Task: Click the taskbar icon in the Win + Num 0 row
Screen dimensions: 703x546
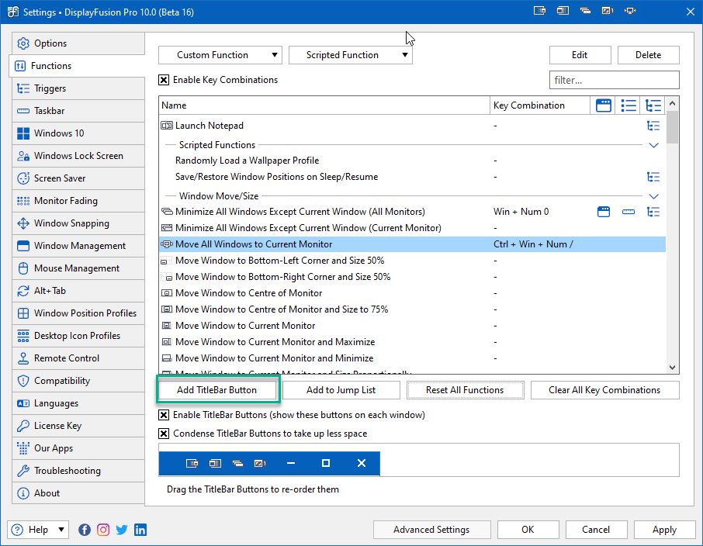Action: pos(629,212)
